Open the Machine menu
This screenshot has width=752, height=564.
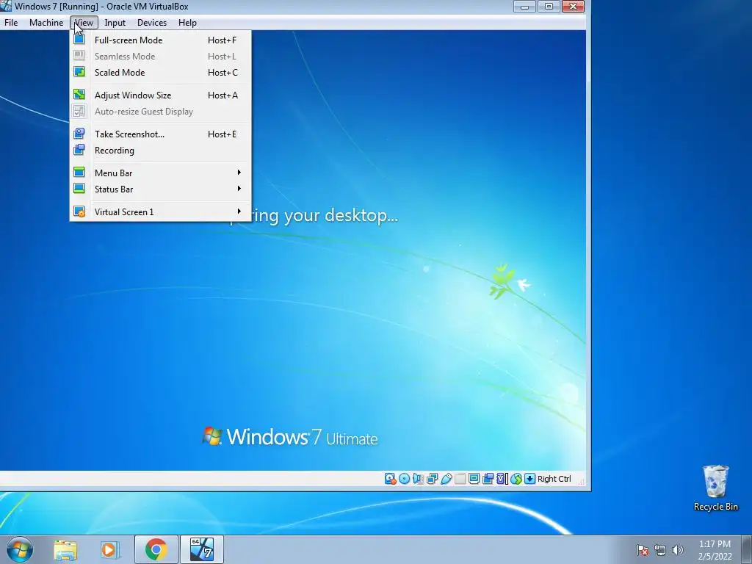46,23
